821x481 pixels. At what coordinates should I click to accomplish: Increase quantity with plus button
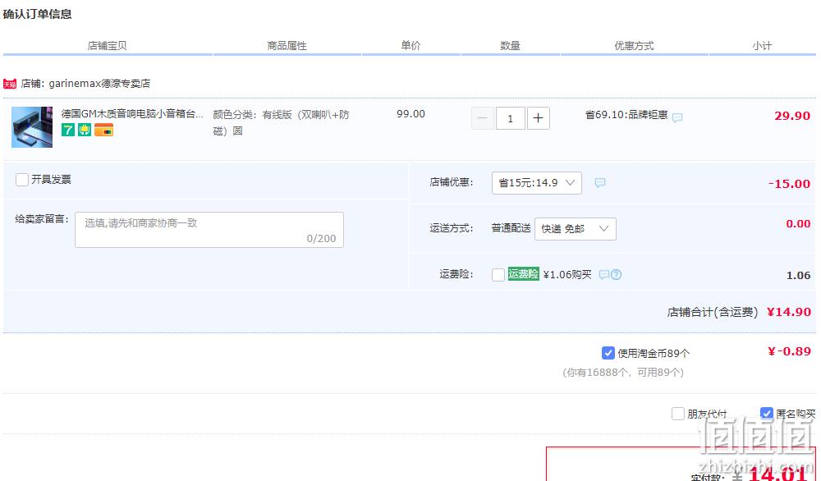[539, 118]
